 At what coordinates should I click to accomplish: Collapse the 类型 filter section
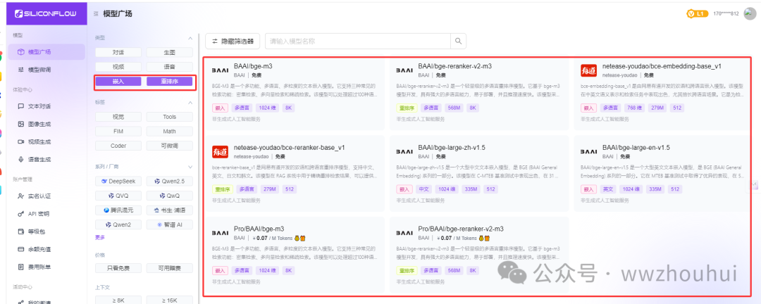[x=189, y=37]
